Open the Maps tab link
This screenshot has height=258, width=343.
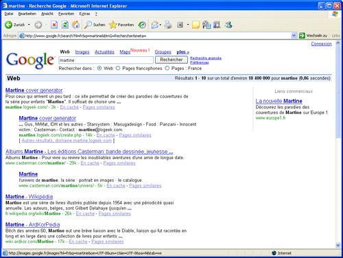point(125,52)
